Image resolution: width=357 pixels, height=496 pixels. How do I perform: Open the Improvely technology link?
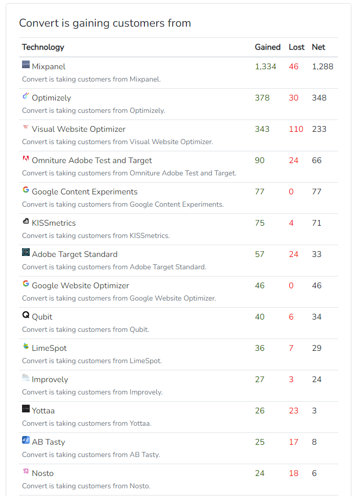(x=50, y=380)
